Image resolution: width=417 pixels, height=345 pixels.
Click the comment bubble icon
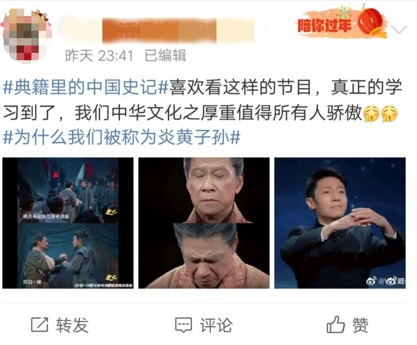pos(183,325)
